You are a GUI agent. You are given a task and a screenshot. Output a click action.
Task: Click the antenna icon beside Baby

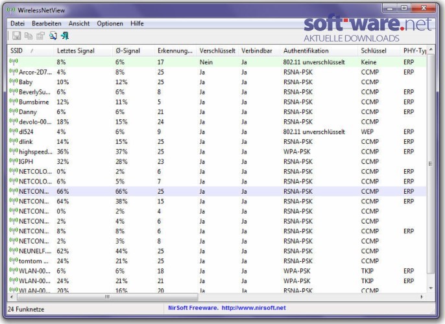[14, 82]
